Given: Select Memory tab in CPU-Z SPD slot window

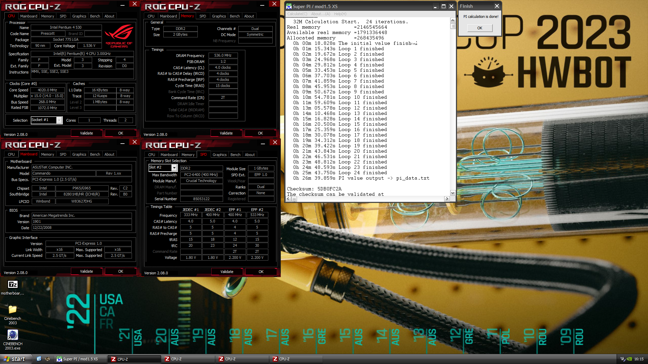Looking at the screenshot, I should [x=188, y=155].
